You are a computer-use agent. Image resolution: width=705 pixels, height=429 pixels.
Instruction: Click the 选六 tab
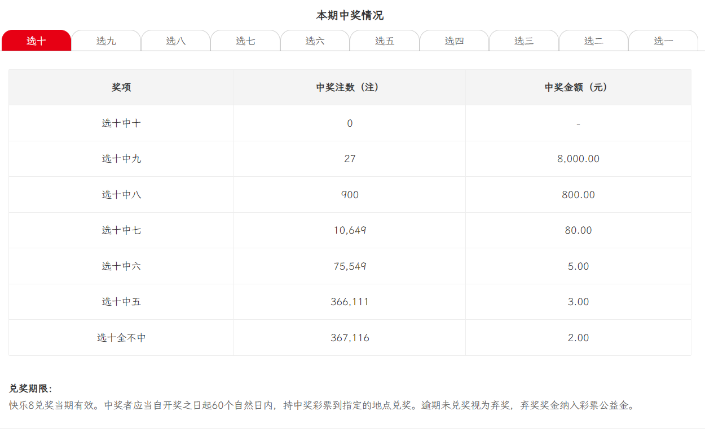tap(315, 41)
